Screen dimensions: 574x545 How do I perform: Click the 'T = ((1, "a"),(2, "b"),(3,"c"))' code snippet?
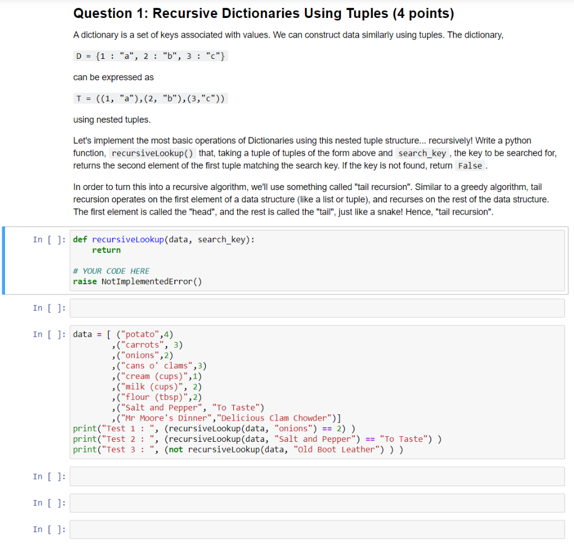coord(150,99)
